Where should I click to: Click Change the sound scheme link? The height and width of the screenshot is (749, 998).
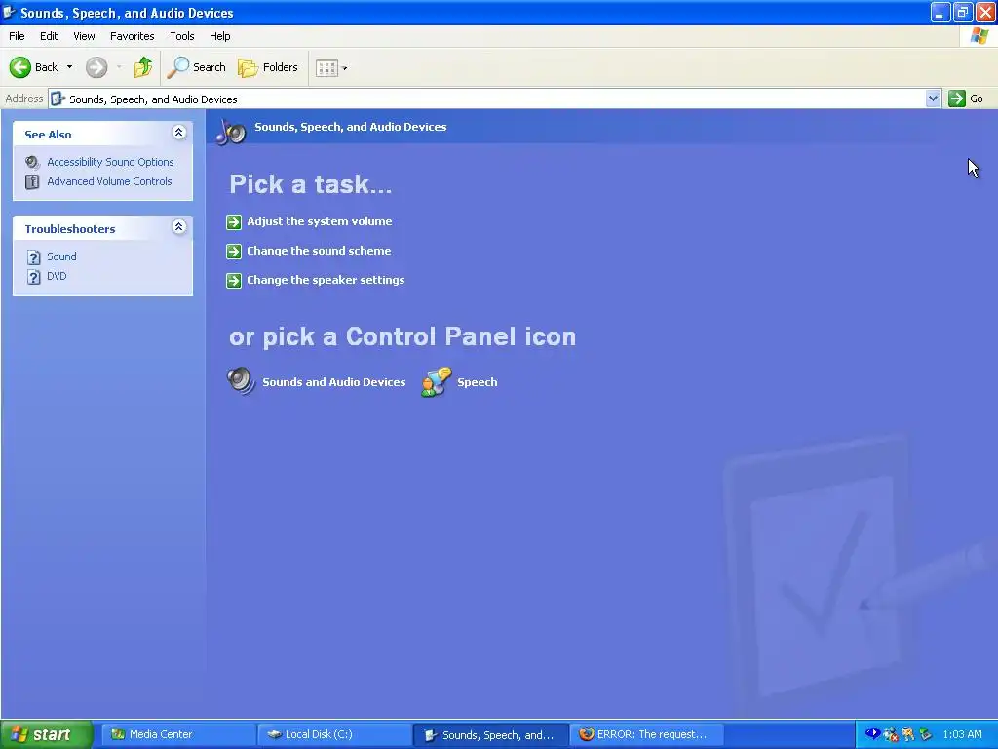coord(319,251)
